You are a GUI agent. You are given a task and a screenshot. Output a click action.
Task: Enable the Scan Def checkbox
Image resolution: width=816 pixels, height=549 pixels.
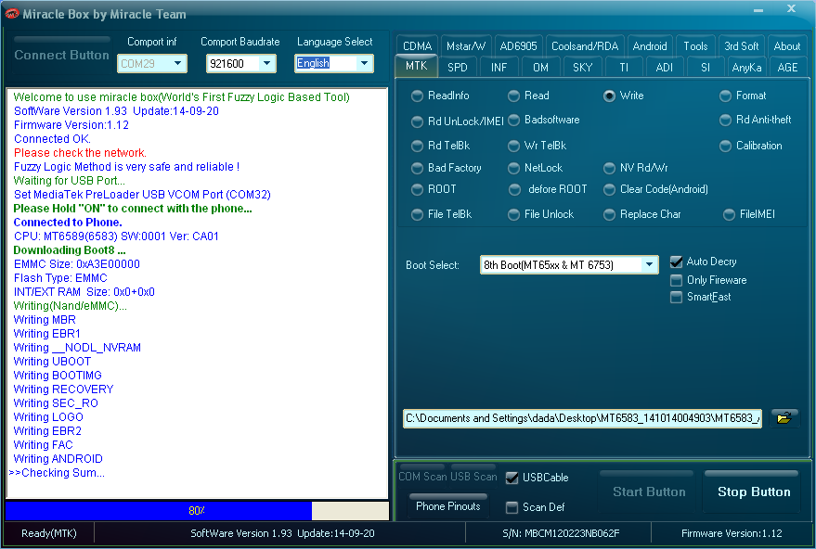pos(512,507)
